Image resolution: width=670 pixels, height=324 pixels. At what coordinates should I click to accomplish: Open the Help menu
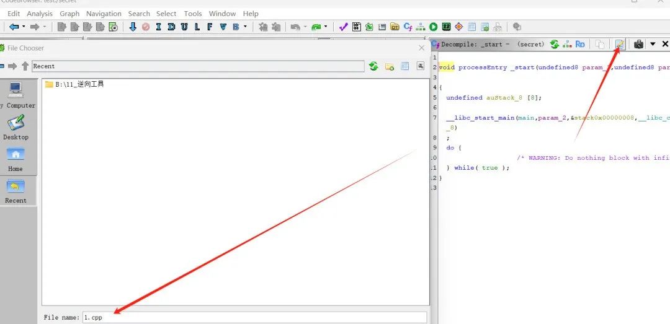coord(251,14)
